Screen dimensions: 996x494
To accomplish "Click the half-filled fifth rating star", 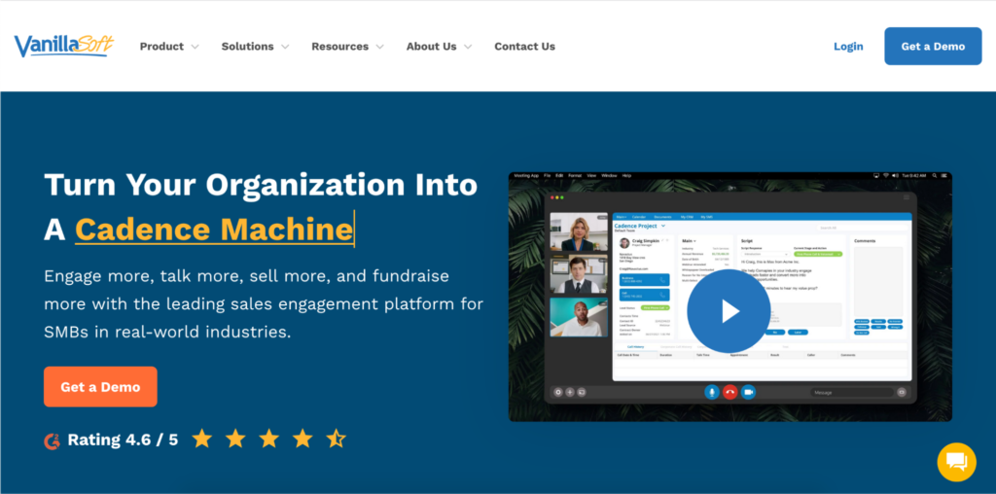I will point(336,439).
